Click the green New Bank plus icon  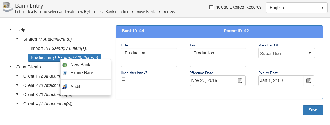pyautogui.click(x=65, y=65)
